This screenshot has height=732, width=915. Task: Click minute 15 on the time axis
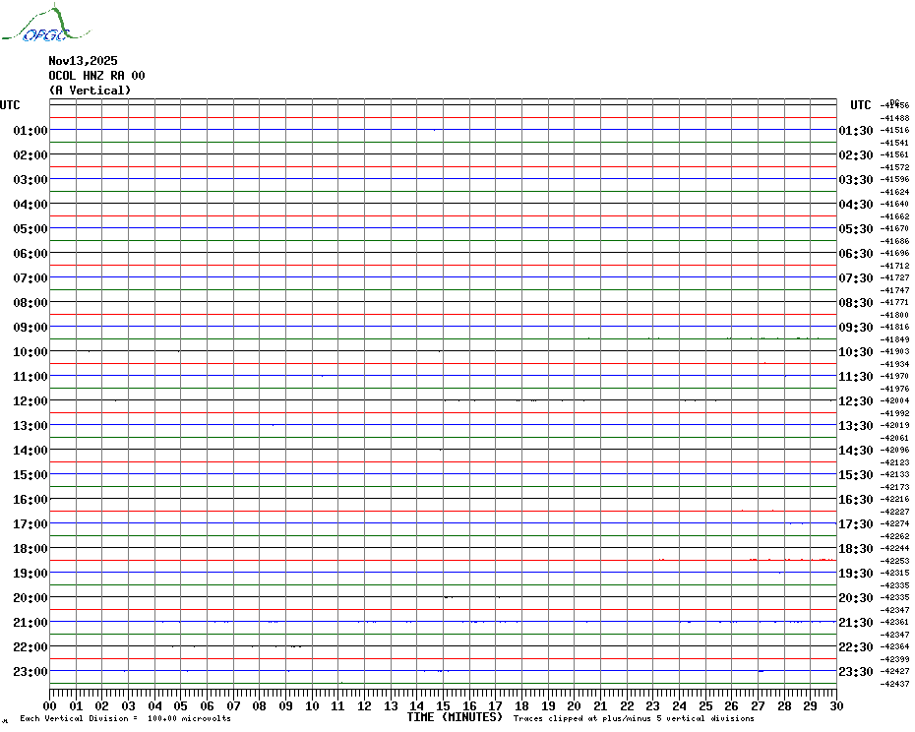[x=443, y=705]
